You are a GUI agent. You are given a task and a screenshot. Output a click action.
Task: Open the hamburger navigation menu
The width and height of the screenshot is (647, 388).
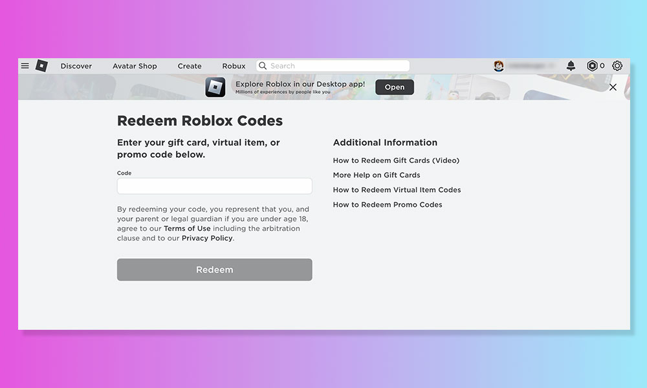tap(25, 65)
